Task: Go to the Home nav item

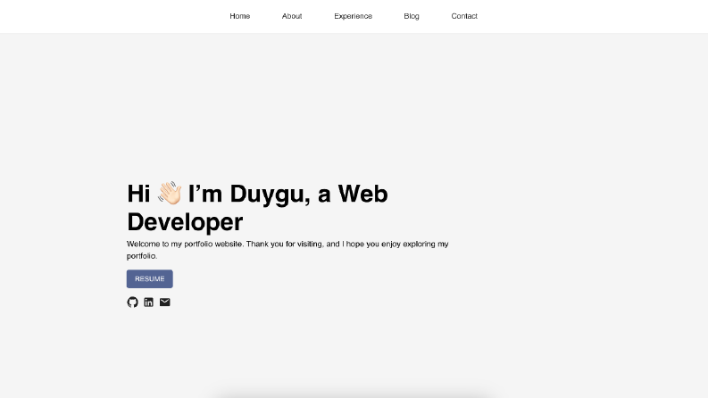Action: tap(240, 16)
